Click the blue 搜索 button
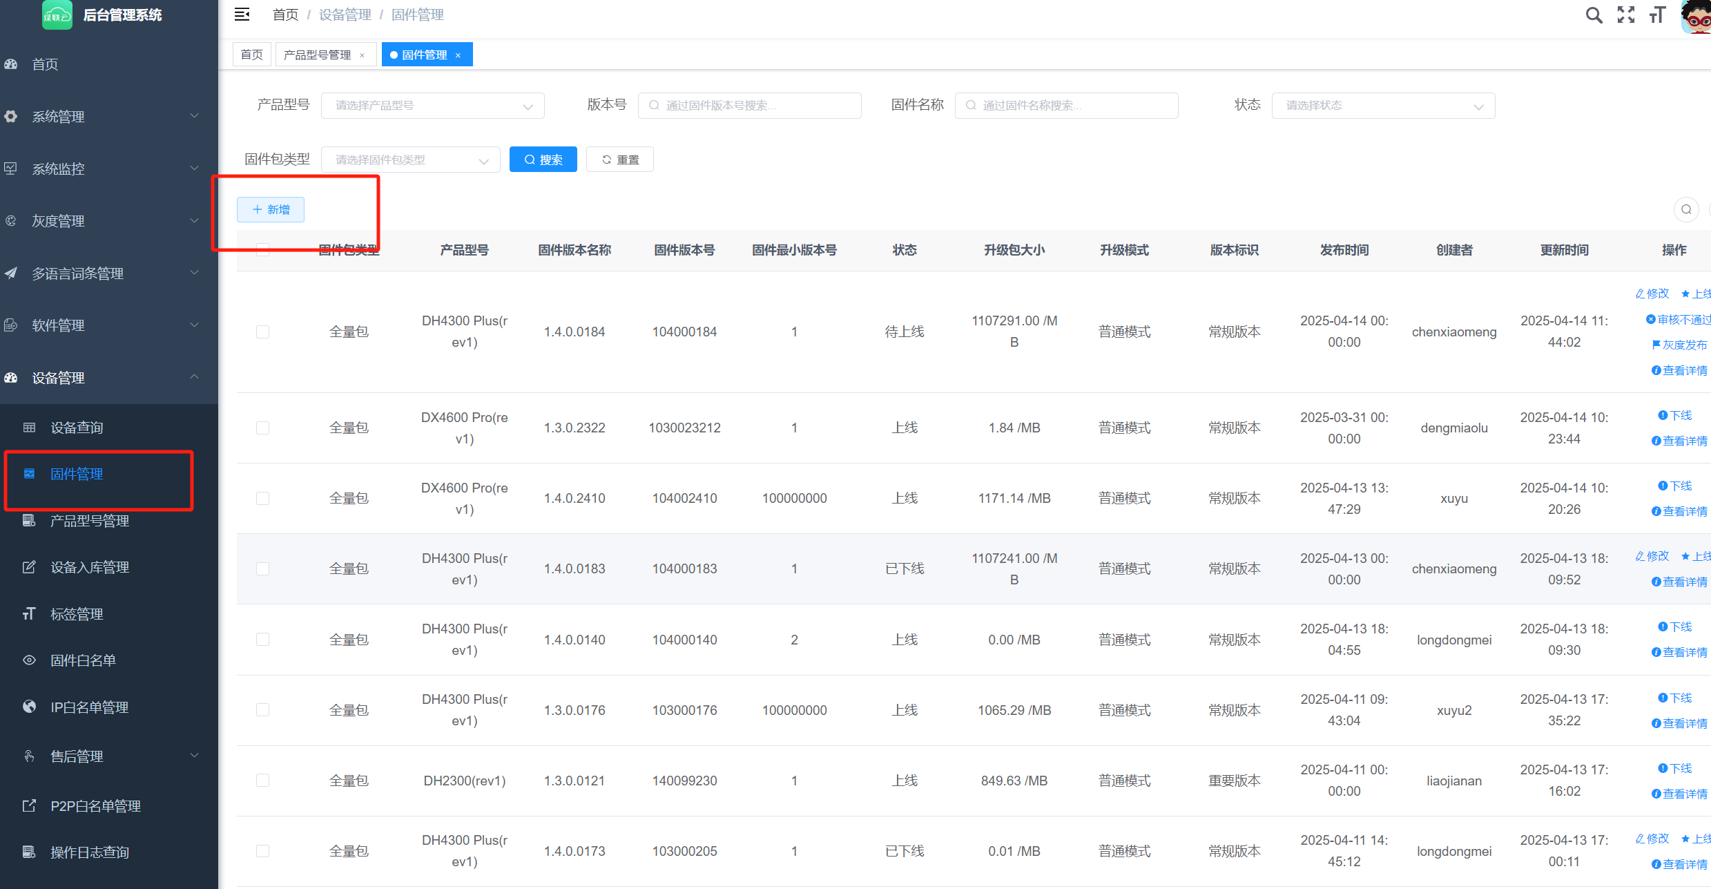This screenshot has width=1711, height=889. (543, 160)
